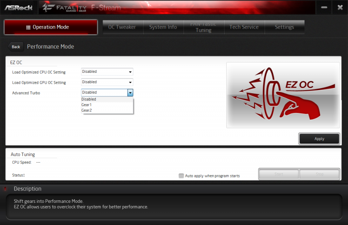This screenshot has height=225, width=348.
Task: Go to FAN-Tastic Tuning tab
Action: 204,27
